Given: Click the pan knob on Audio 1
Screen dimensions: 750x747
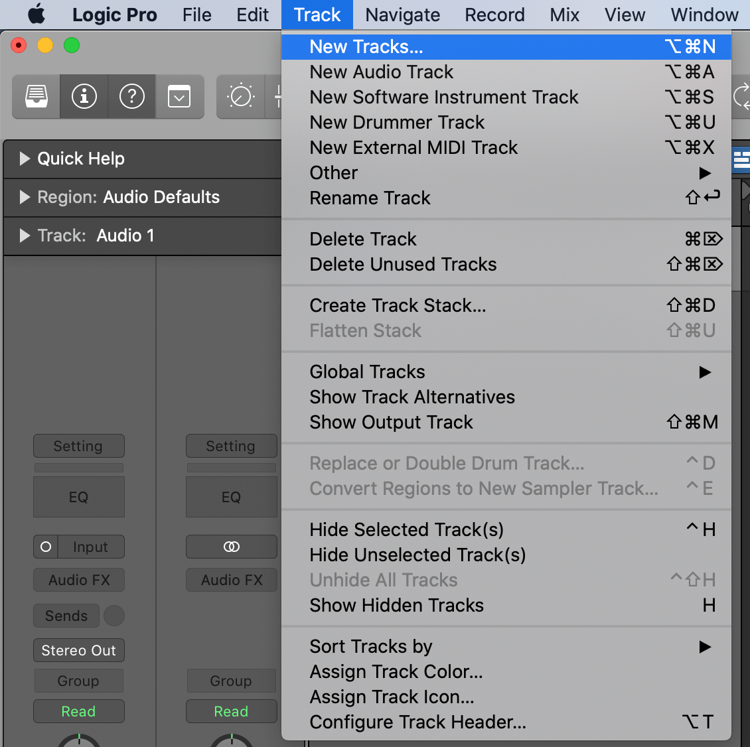Looking at the screenshot, I should coord(78,742).
